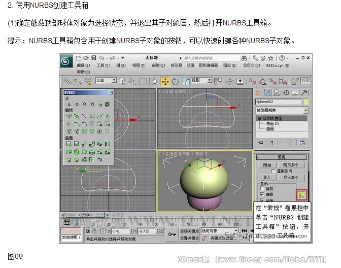This screenshot has height=268, width=341.
Task: Toggle Pin Stack in the modifier panel
Action: (260, 143)
